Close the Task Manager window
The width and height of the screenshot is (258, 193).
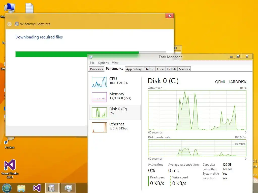click(247, 57)
